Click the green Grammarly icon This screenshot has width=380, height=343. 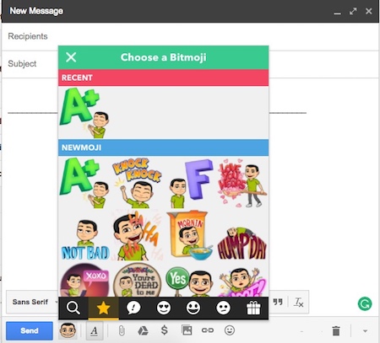click(x=365, y=303)
